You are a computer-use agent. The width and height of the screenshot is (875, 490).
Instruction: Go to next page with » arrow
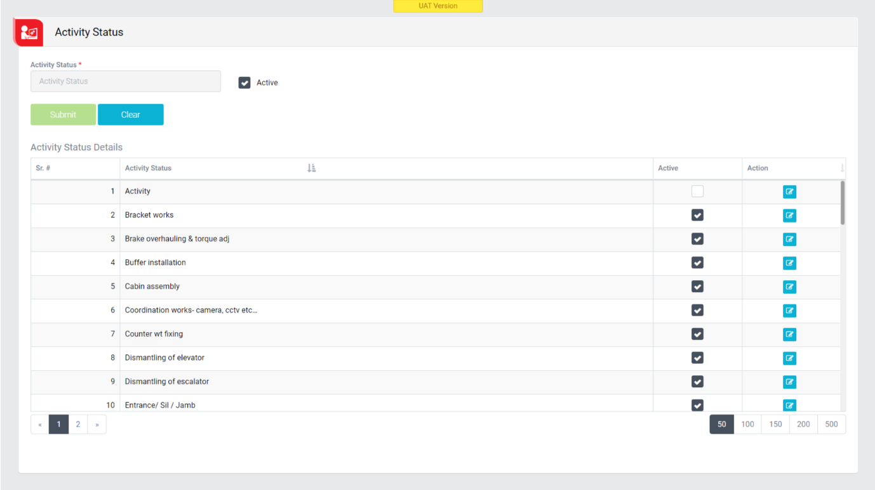click(97, 424)
